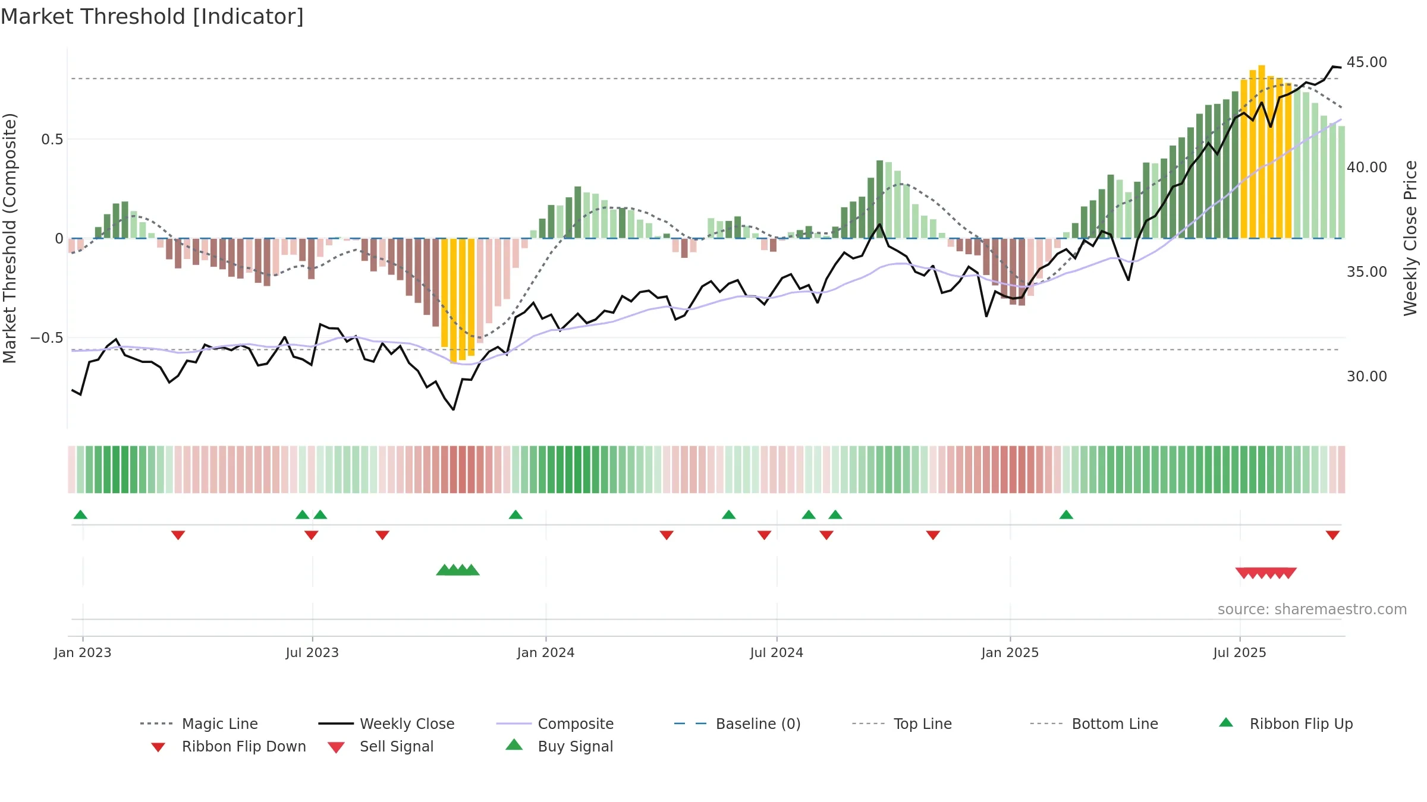Click the 45.00 price axis label

pyautogui.click(x=1366, y=62)
